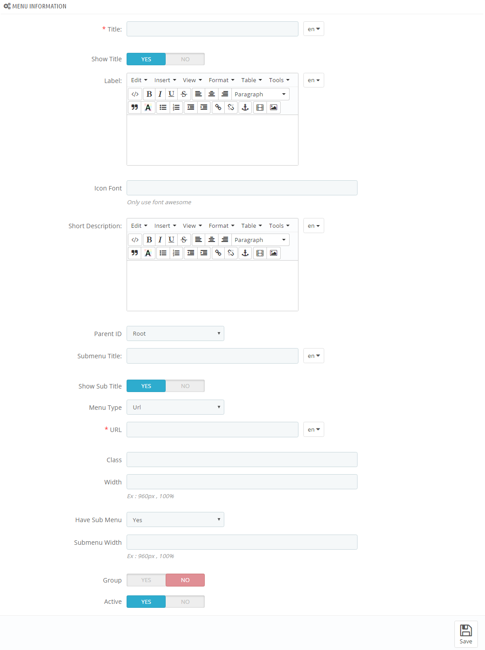Click the Icon Font input field
The height and width of the screenshot is (650, 485).
coord(242,188)
